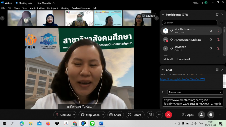Open the participants panel icon in toolbar
226x127 pixels.
[201, 115]
